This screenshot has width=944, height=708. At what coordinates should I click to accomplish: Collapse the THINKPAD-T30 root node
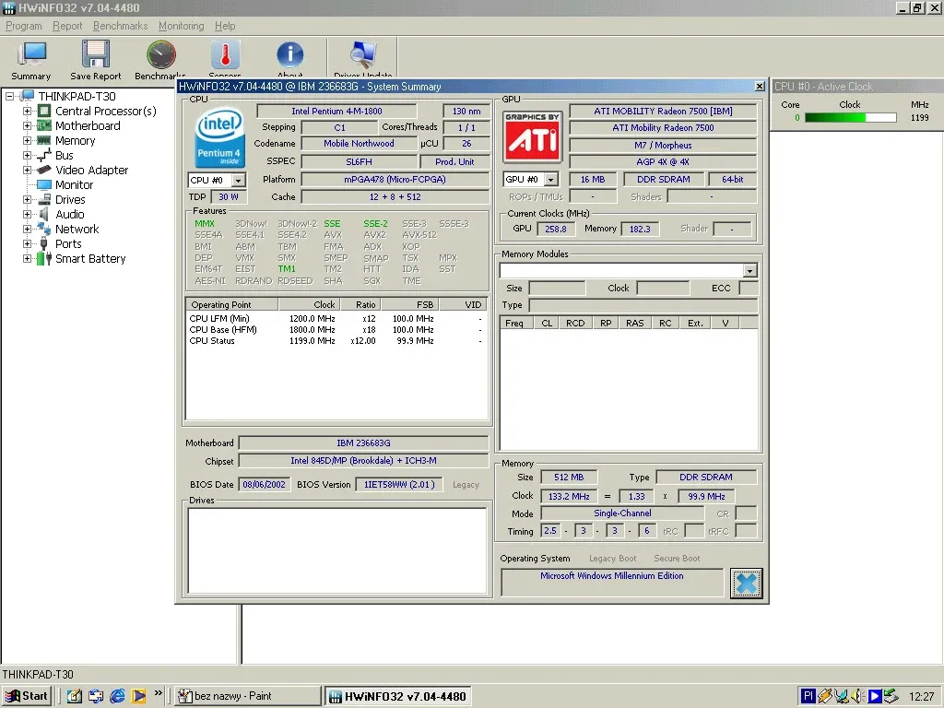coord(9,96)
